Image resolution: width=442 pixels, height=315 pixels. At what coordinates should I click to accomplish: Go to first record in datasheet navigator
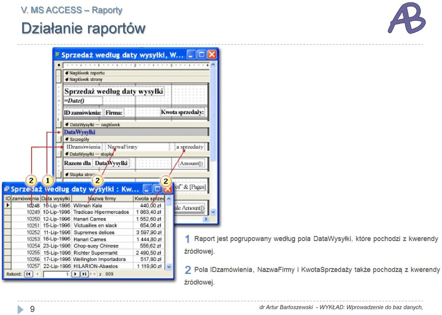(29, 274)
